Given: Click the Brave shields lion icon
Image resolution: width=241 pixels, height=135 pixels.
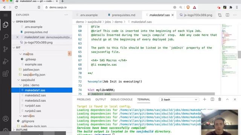Looking at the screenshot, I should (x=188, y=7).
